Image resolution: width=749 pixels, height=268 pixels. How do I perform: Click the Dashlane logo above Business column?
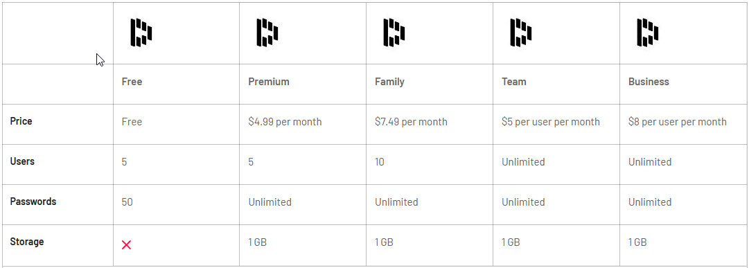pos(647,33)
